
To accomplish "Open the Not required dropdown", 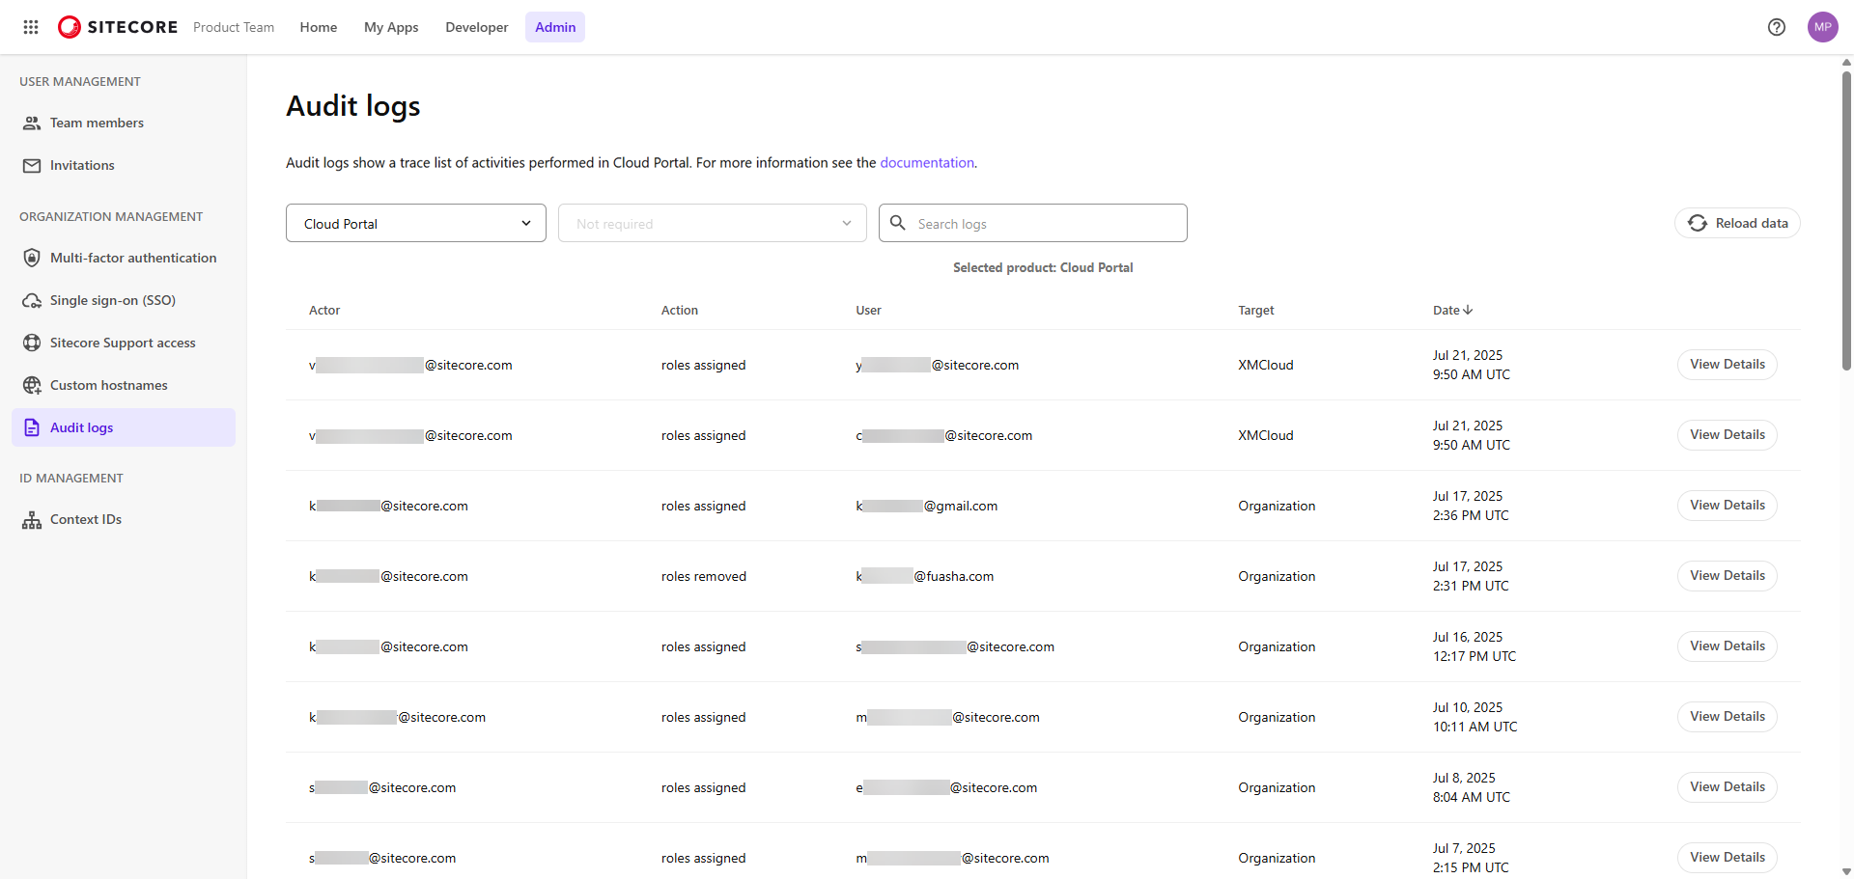I will click(x=713, y=223).
